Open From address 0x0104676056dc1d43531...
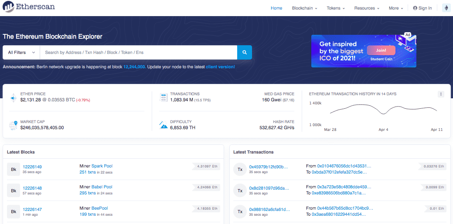The width and height of the screenshot is (453, 224). 344,166
